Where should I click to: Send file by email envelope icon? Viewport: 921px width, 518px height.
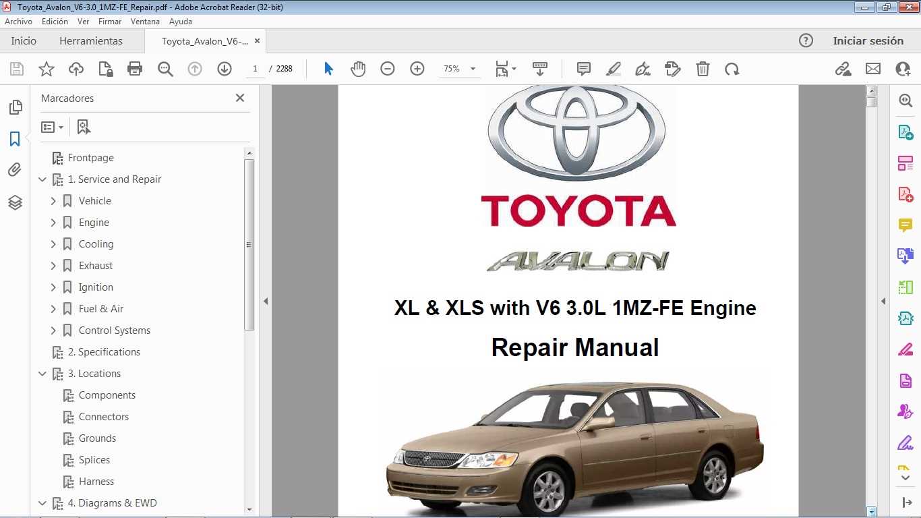tap(873, 69)
